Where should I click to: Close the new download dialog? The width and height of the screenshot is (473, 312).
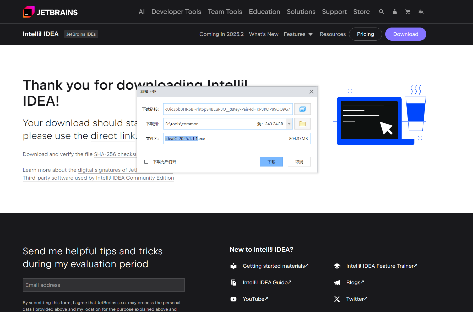coord(311,92)
